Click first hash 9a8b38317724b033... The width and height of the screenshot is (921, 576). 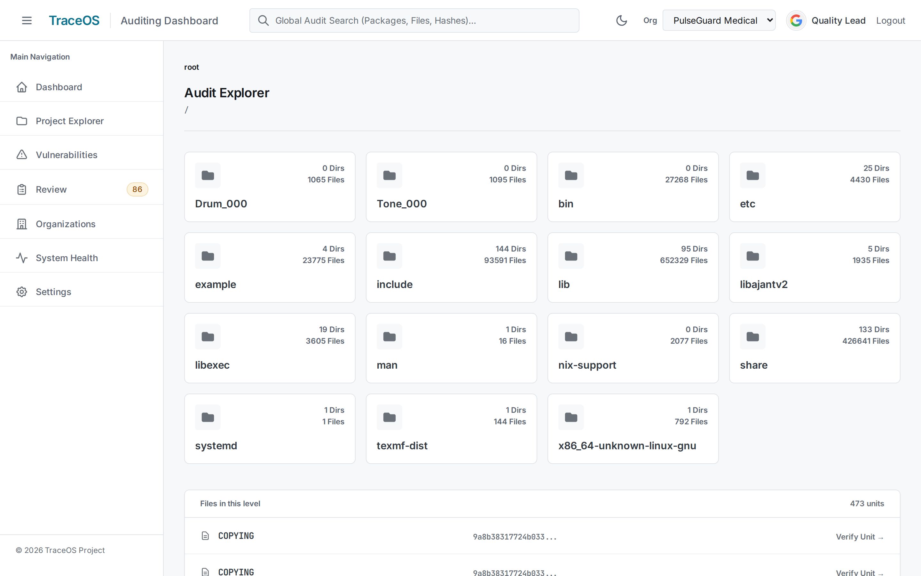click(515, 537)
